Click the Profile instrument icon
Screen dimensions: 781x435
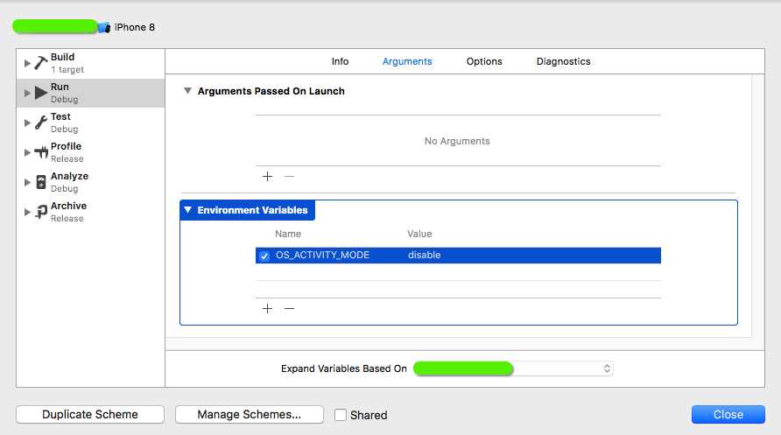[41, 152]
